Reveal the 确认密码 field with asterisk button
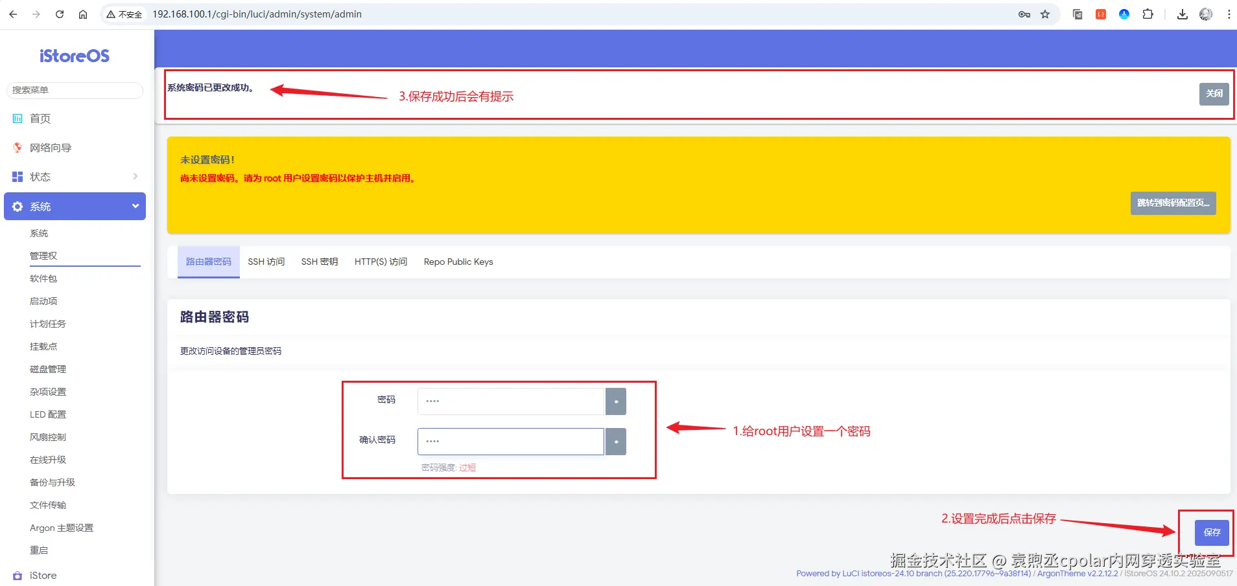This screenshot has height=586, width=1237. 616,442
